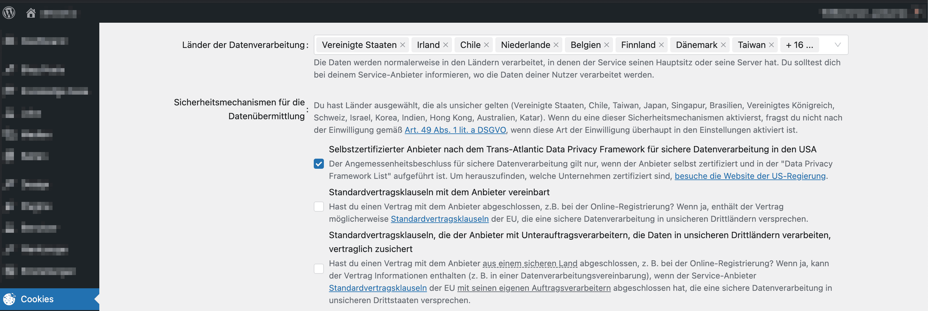Viewport: 928px width, 311px height.
Task: Remove the Finnland tag
Action: 661,45
